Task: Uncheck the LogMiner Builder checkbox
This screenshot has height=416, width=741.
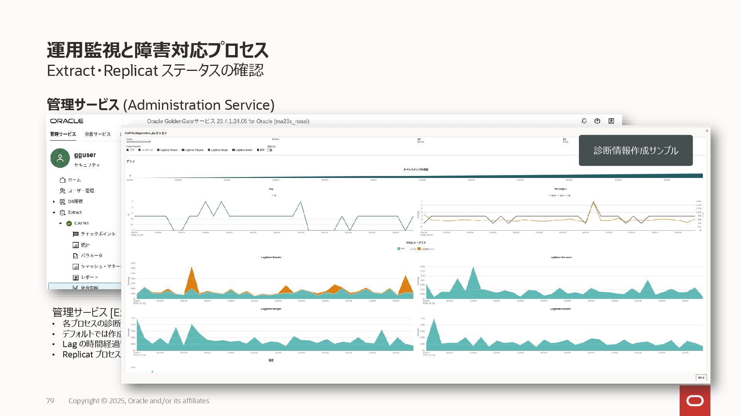Action: (233, 150)
